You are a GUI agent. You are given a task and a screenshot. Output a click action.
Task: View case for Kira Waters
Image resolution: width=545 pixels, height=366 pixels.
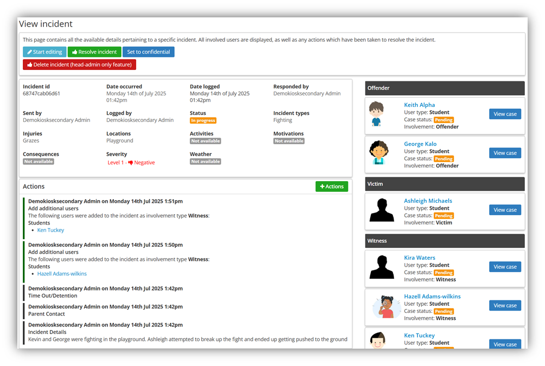point(505,267)
